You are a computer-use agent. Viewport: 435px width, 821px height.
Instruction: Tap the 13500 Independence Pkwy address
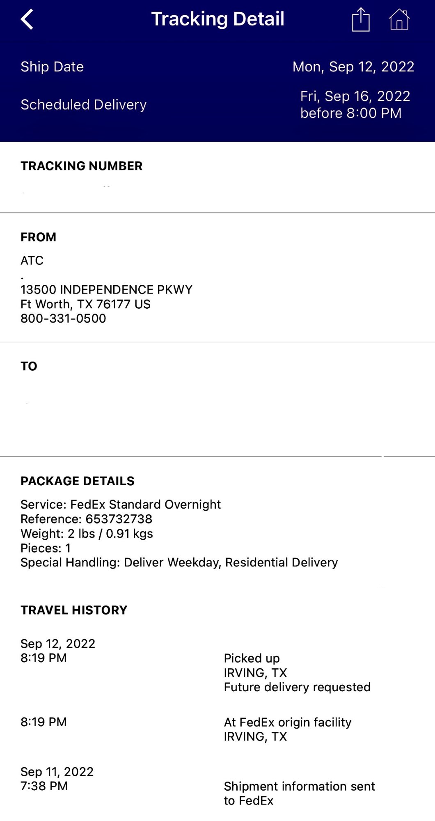pyautogui.click(x=106, y=290)
